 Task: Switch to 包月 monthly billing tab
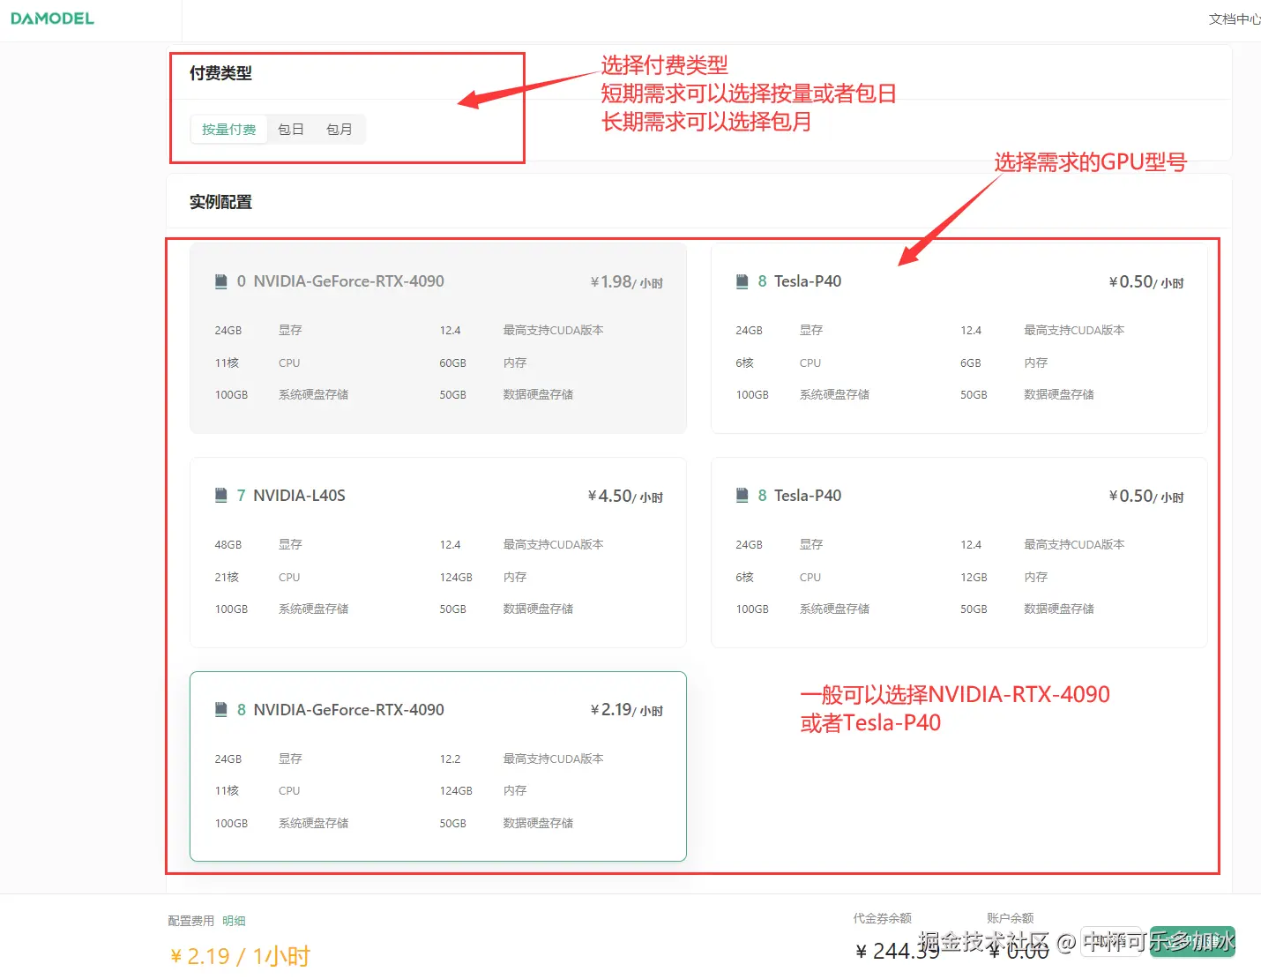(339, 130)
